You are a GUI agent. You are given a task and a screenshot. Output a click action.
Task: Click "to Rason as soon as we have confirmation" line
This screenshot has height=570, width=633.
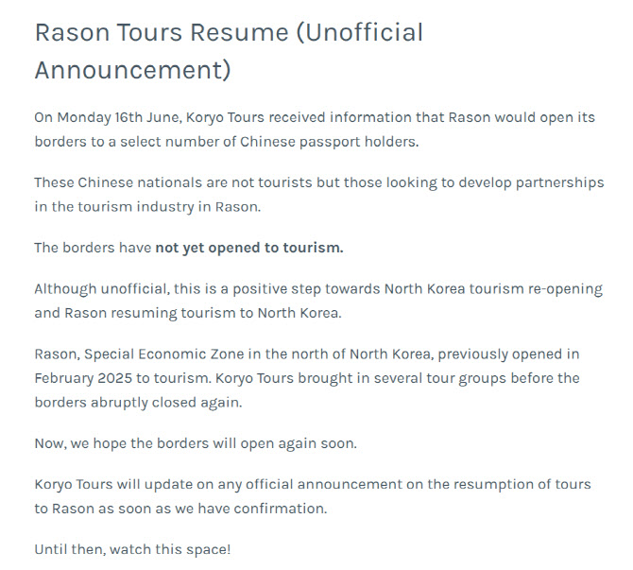pos(180,508)
